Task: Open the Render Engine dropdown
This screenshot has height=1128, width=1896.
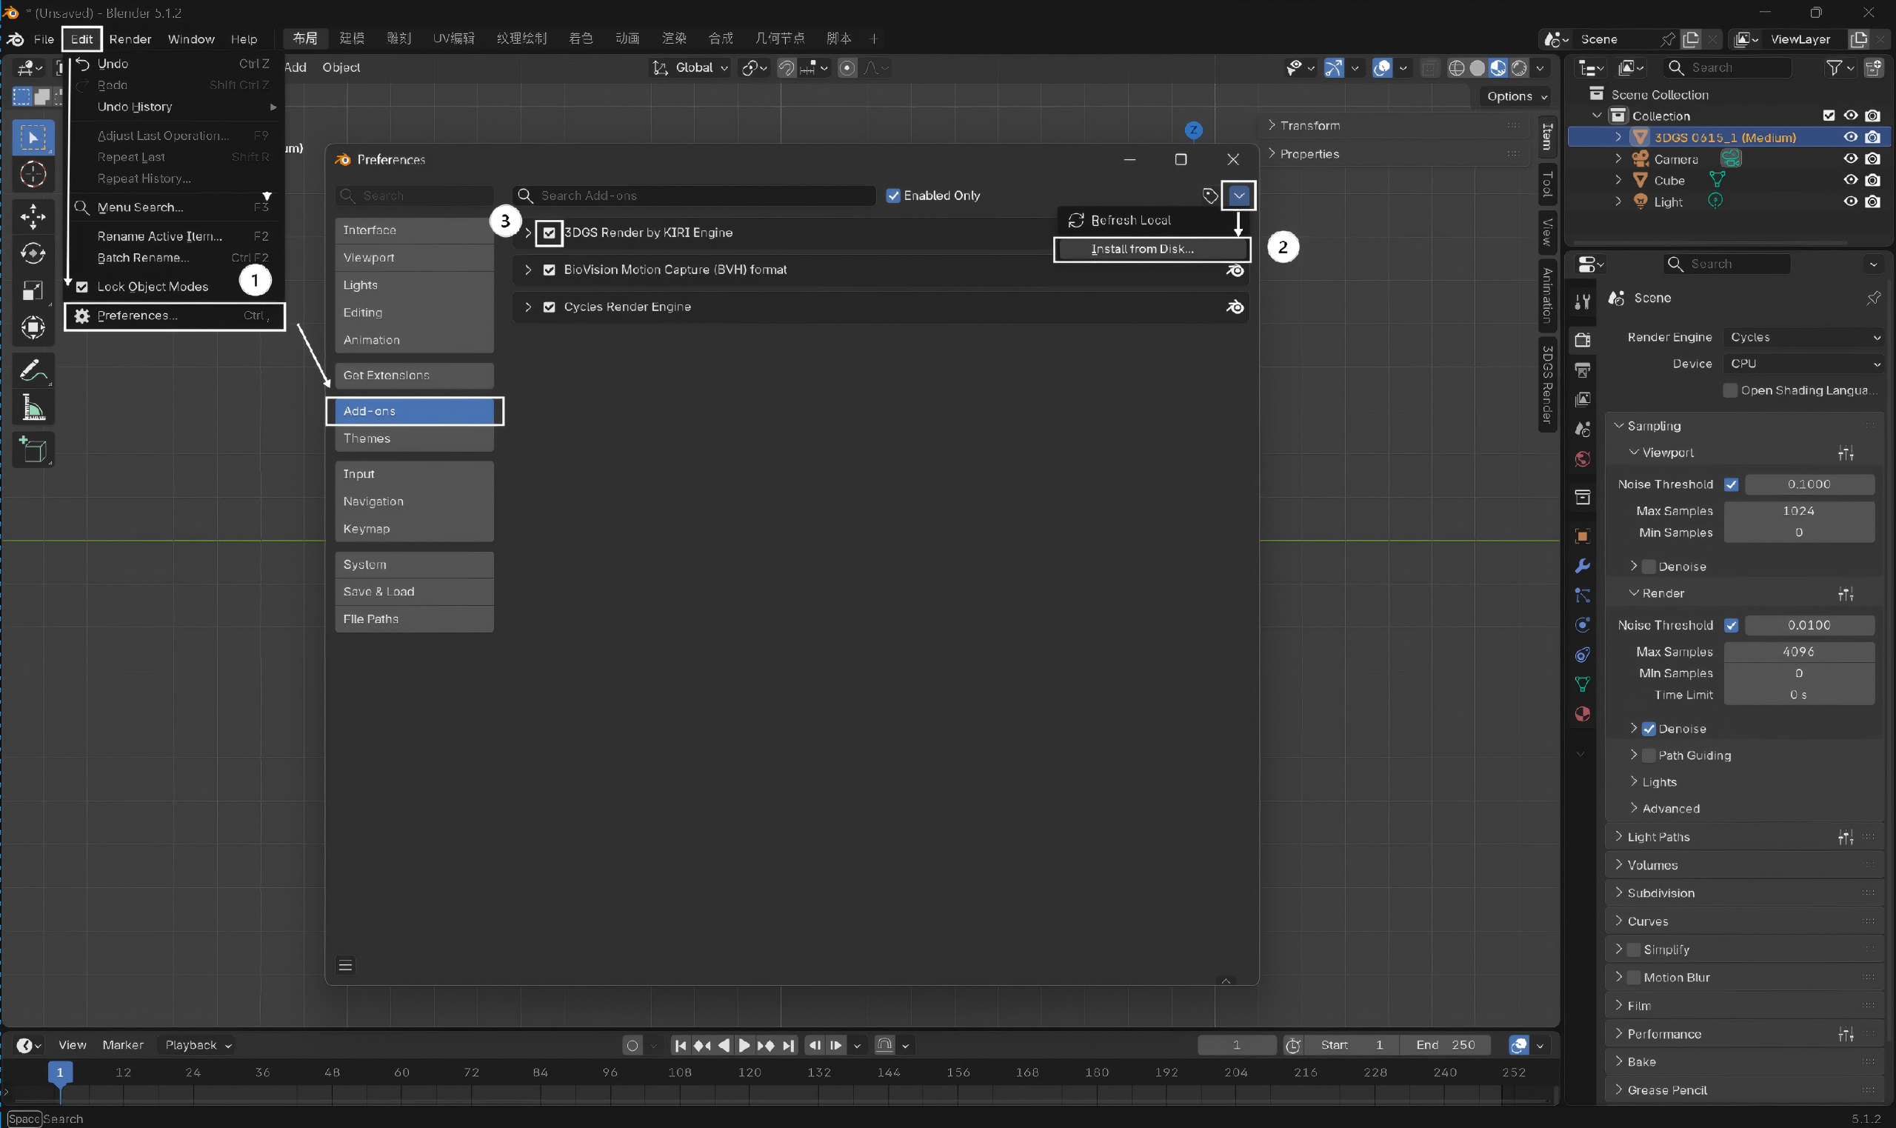Action: pyautogui.click(x=1804, y=338)
